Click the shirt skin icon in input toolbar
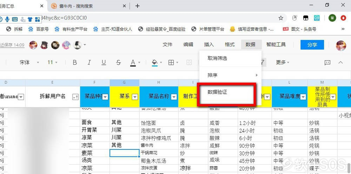The width and height of the screenshot is (351, 174). [30, 19]
